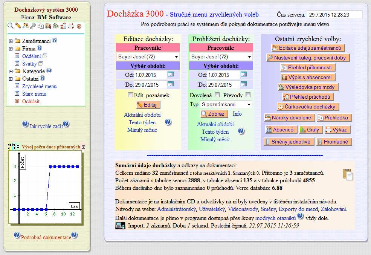The height and width of the screenshot is (255, 371).
Task: Click the key icon in sidebar toolbar
Action: click(x=33, y=26)
